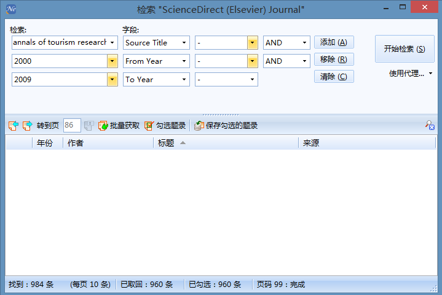Open the search term dropdown for annals of tourism research
The width and height of the screenshot is (442, 295).
[x=112, y=43]
